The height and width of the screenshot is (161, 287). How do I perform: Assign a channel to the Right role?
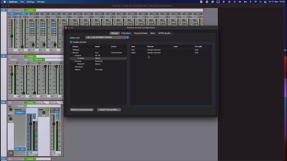pyautogui.click(x=154, y=53)
